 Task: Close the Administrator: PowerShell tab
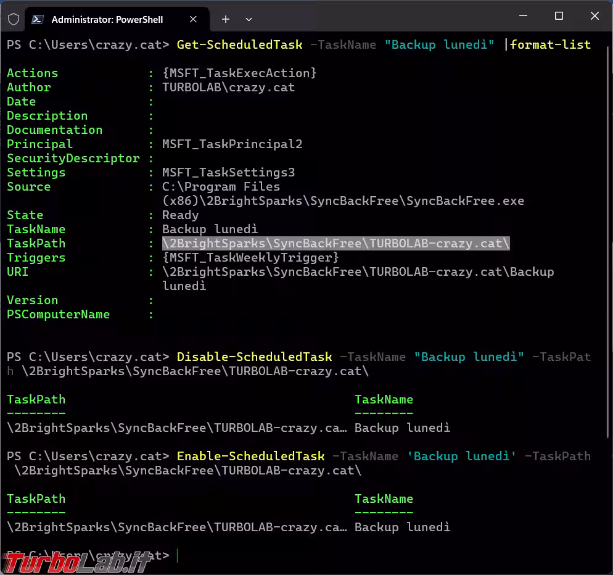coord(193,20)
